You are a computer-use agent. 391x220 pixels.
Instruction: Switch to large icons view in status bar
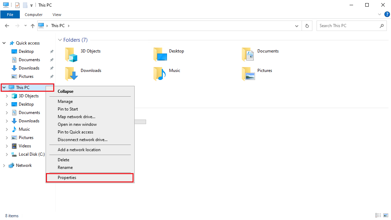click(386, 215)
